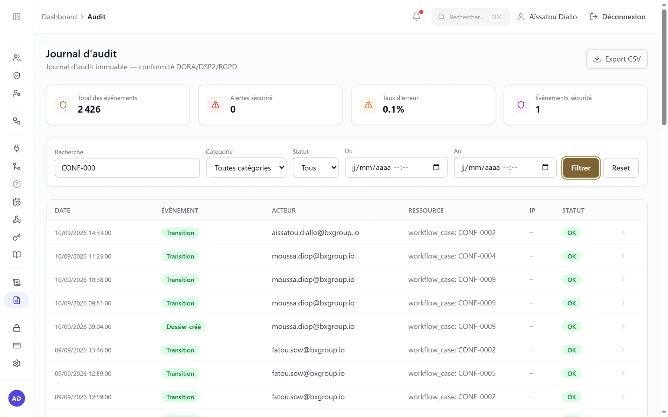The height and width of the screenshot is (417, 668).
Task: Click the Dossier créé event badge
Action: point(183,327)
